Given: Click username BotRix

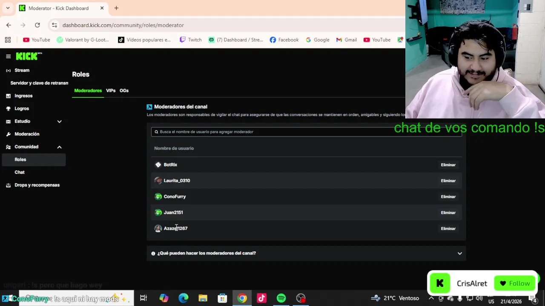Looking at the screenshot, I should [170, 164].
